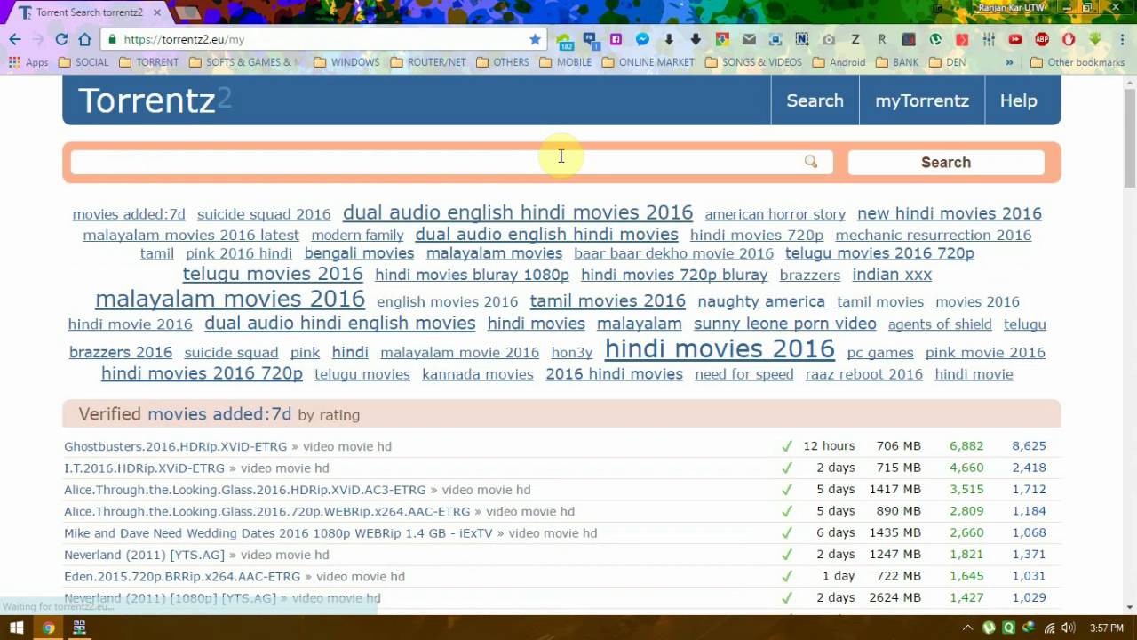1137x640 pixels.
Task: Open the ROUTER/NET bookmarks folder
Action: (428, 62)
